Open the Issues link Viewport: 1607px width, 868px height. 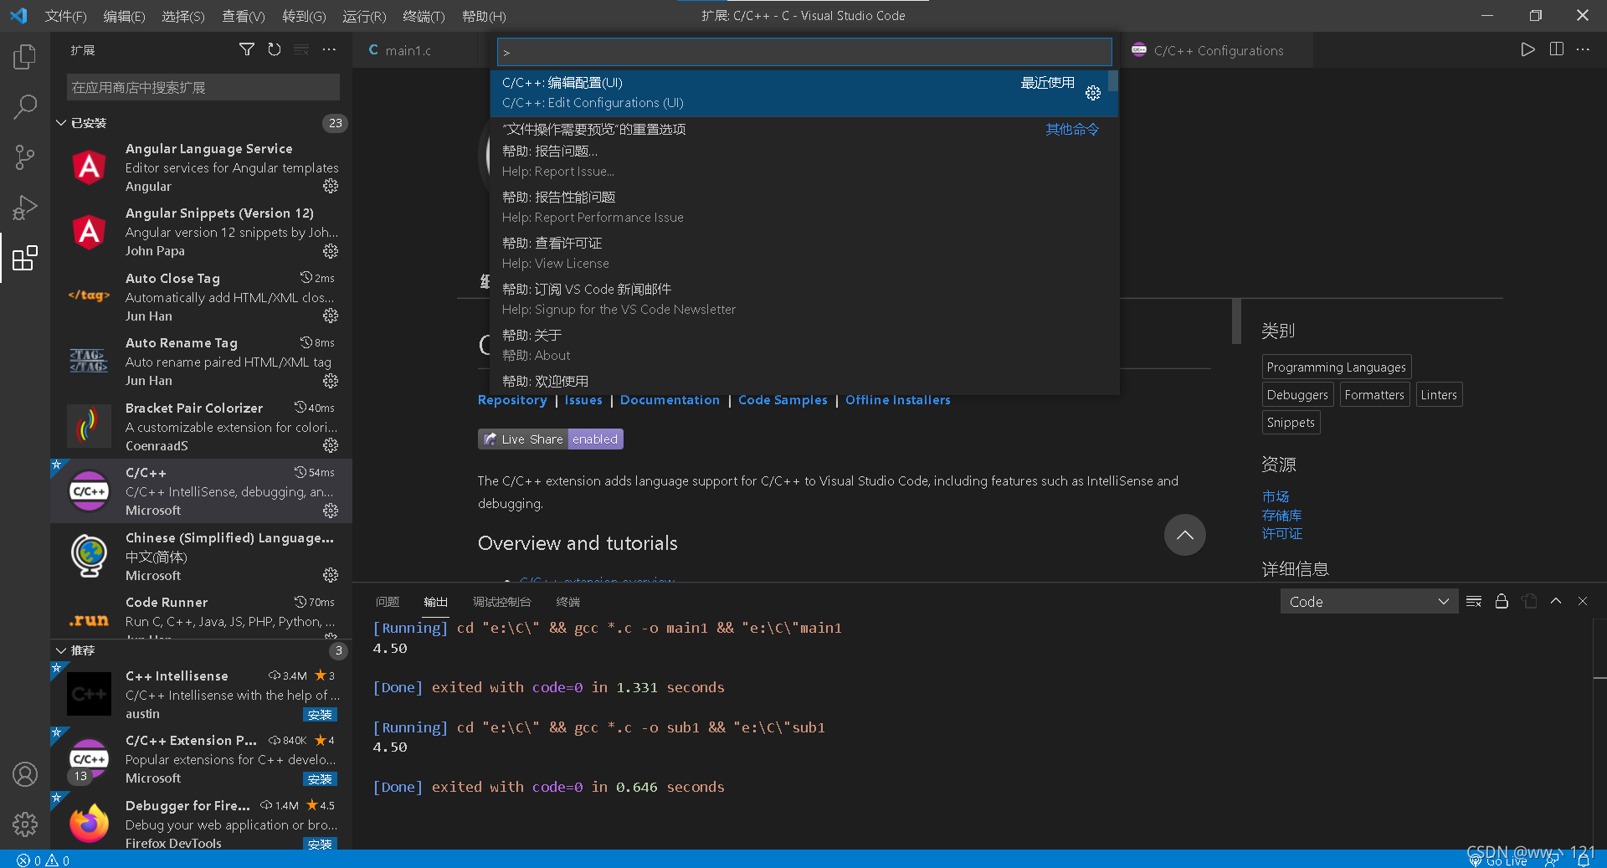tap(583, 400)
